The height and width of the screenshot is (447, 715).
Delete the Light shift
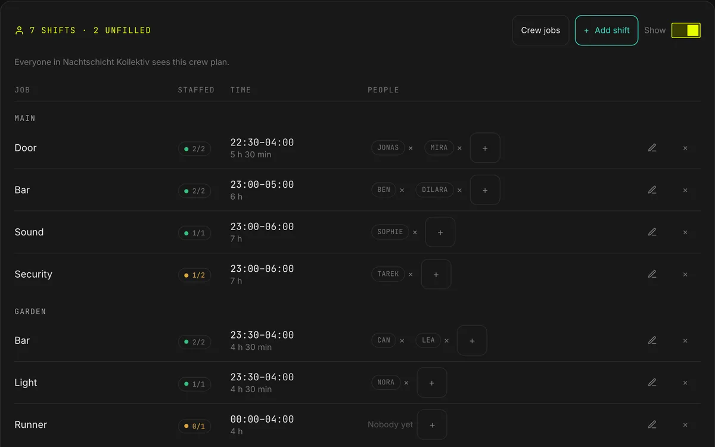point(685,383)
